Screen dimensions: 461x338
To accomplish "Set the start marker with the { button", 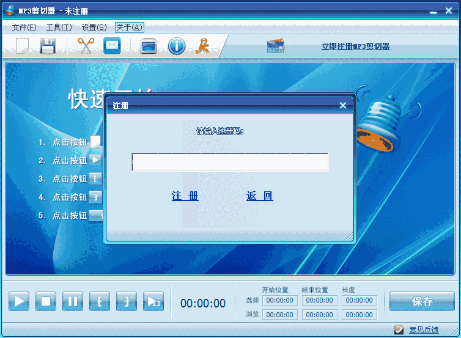I will click(x=100, y=301).
